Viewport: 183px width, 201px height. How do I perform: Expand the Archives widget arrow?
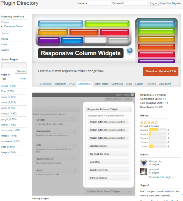point(127,178)
